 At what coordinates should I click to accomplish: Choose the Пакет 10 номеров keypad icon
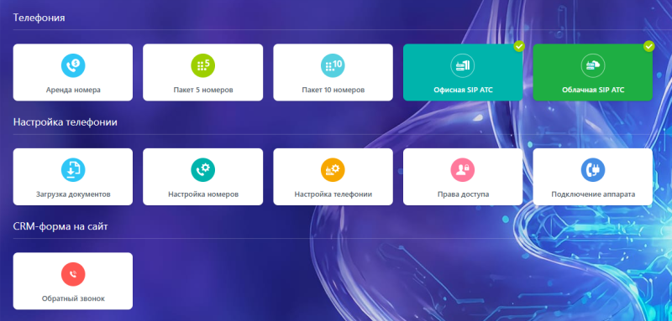tap(333, 65)
